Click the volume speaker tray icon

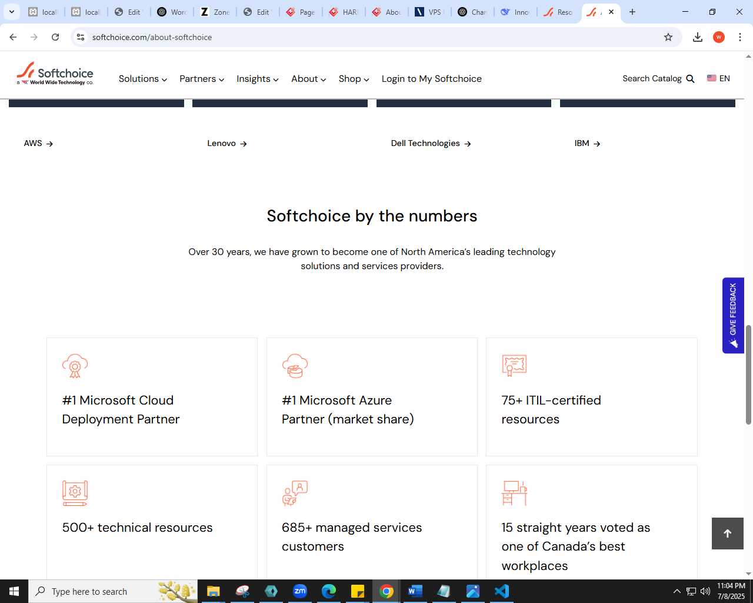click(705, 591)
